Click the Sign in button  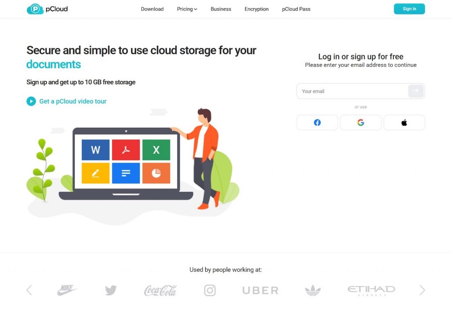tap(409, 9)
